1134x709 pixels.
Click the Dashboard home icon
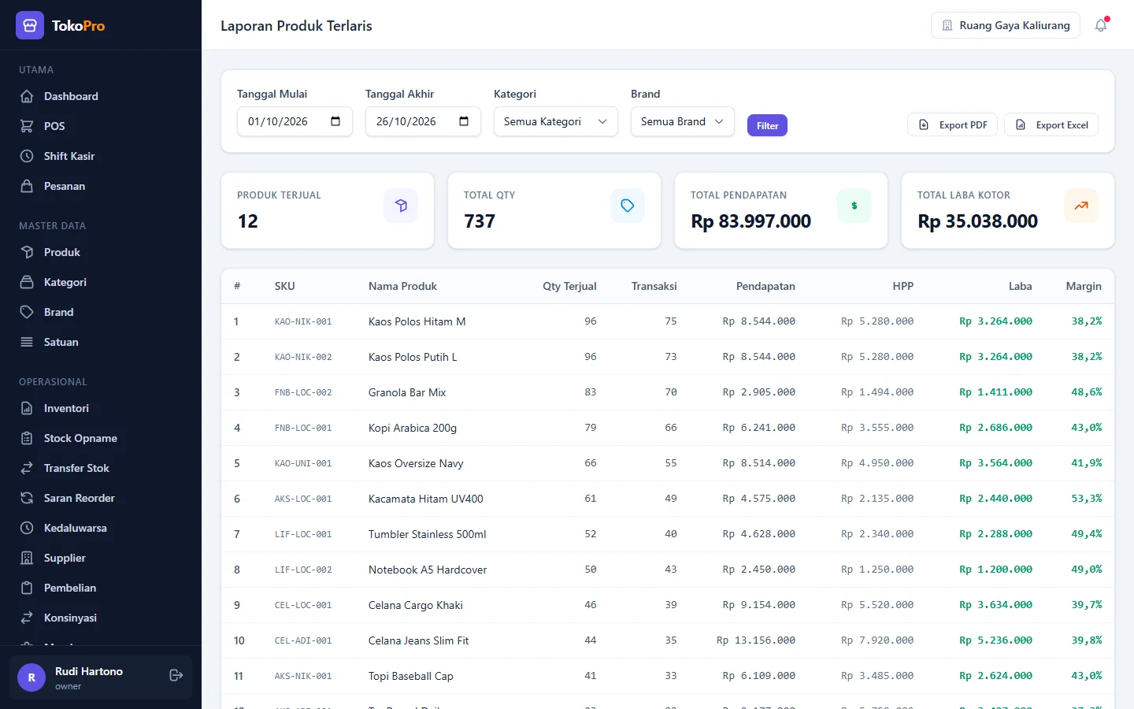click(27, 96)
